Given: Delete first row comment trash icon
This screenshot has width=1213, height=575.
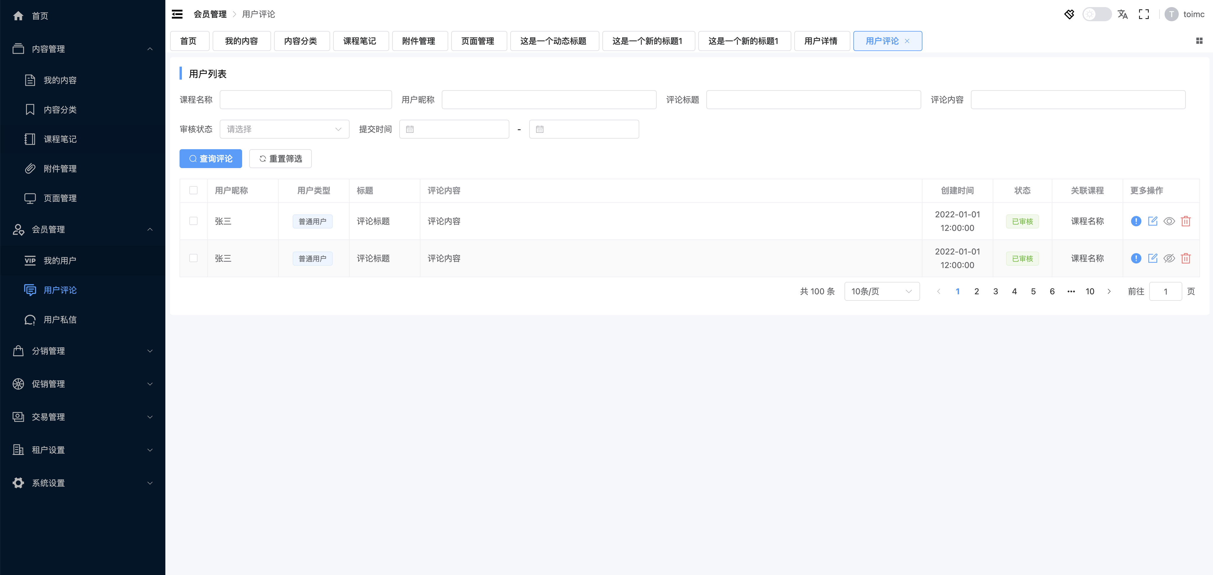Looking at the screenshot, I should pyautogui.click(x=1186, y=221).
